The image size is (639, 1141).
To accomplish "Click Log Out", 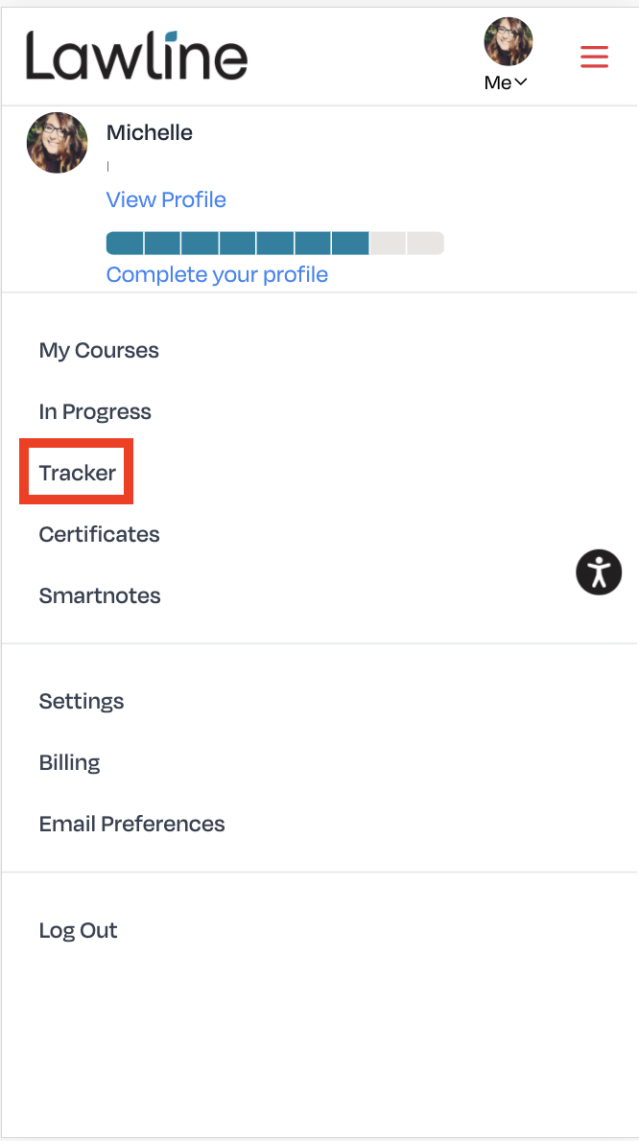I will click(78, 930).
